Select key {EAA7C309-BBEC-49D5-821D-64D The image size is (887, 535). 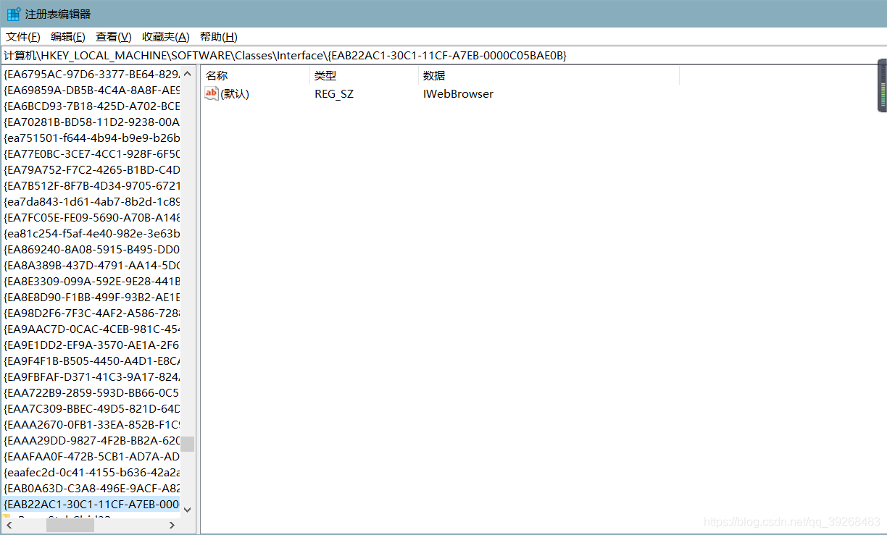coord(91,408)
